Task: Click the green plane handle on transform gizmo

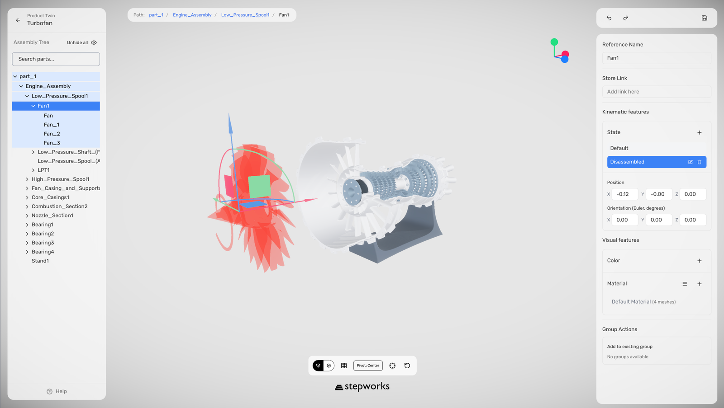Action: (x=260, y=187)
